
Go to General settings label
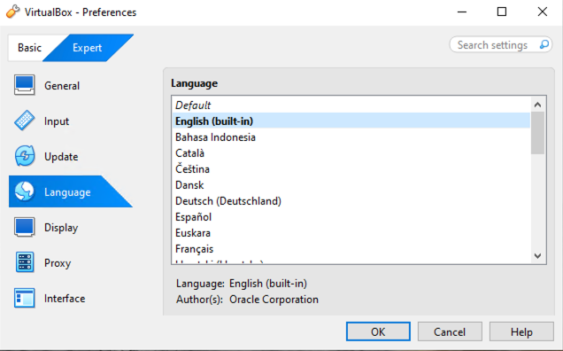pos(62,86)
